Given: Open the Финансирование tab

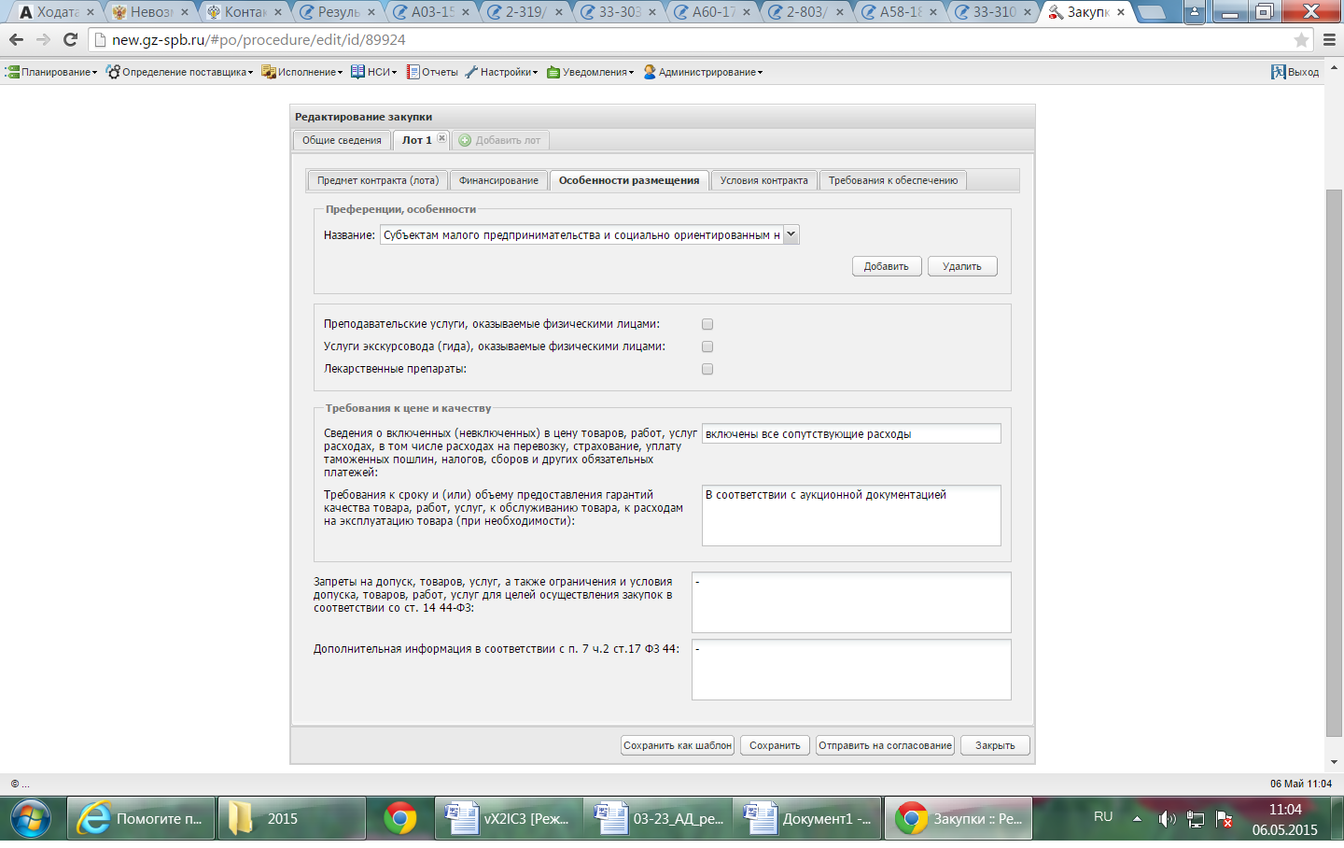Looking at the screenshot, I should (498, 180).
